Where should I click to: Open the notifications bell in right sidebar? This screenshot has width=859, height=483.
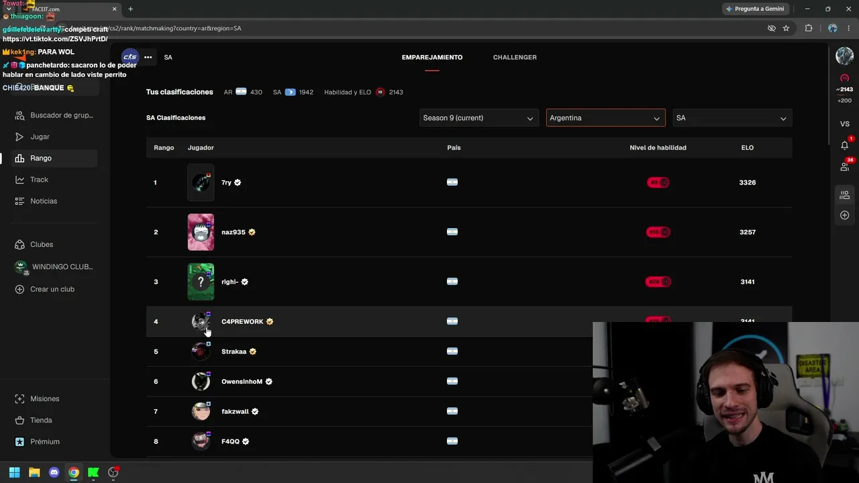tap(844, 145)
